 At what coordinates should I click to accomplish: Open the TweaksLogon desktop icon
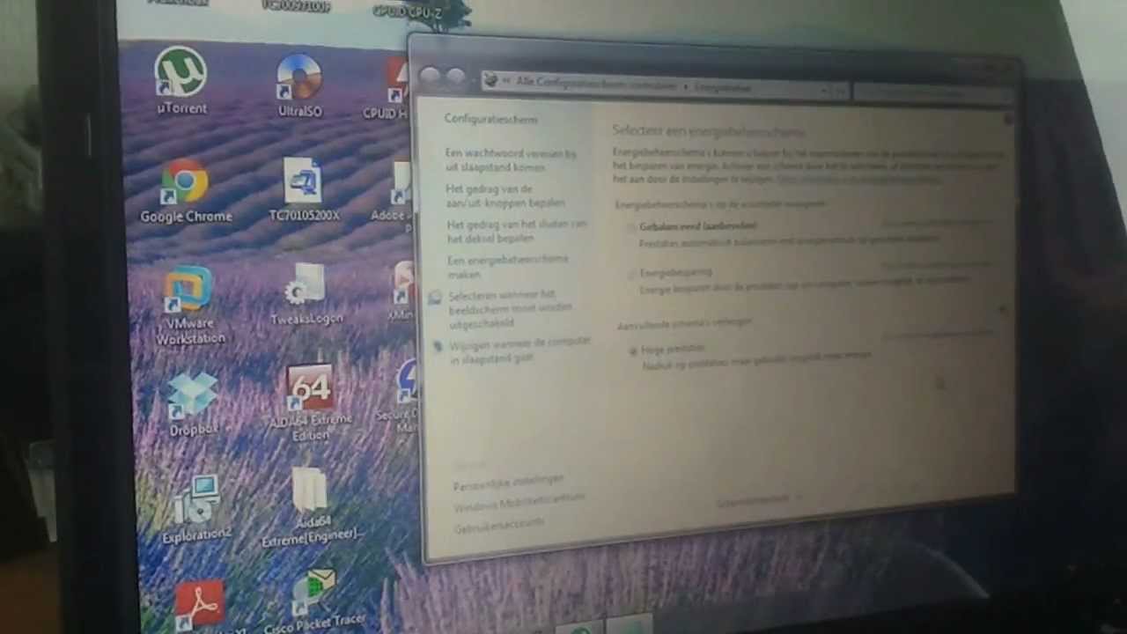(306, 295)
